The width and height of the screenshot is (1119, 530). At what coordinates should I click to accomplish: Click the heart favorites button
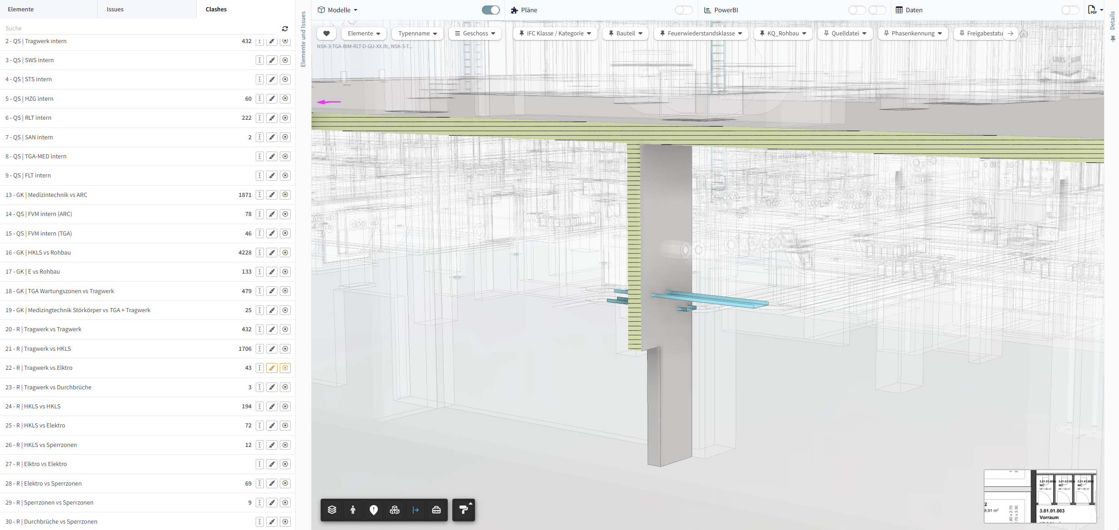click(326, 33)
